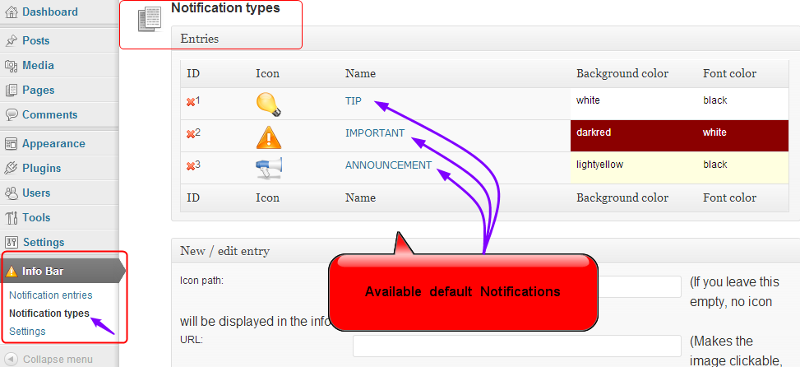Screen dimensions: 800x367
Task: Click the top Font color column header
Action: tap(729, 73)
